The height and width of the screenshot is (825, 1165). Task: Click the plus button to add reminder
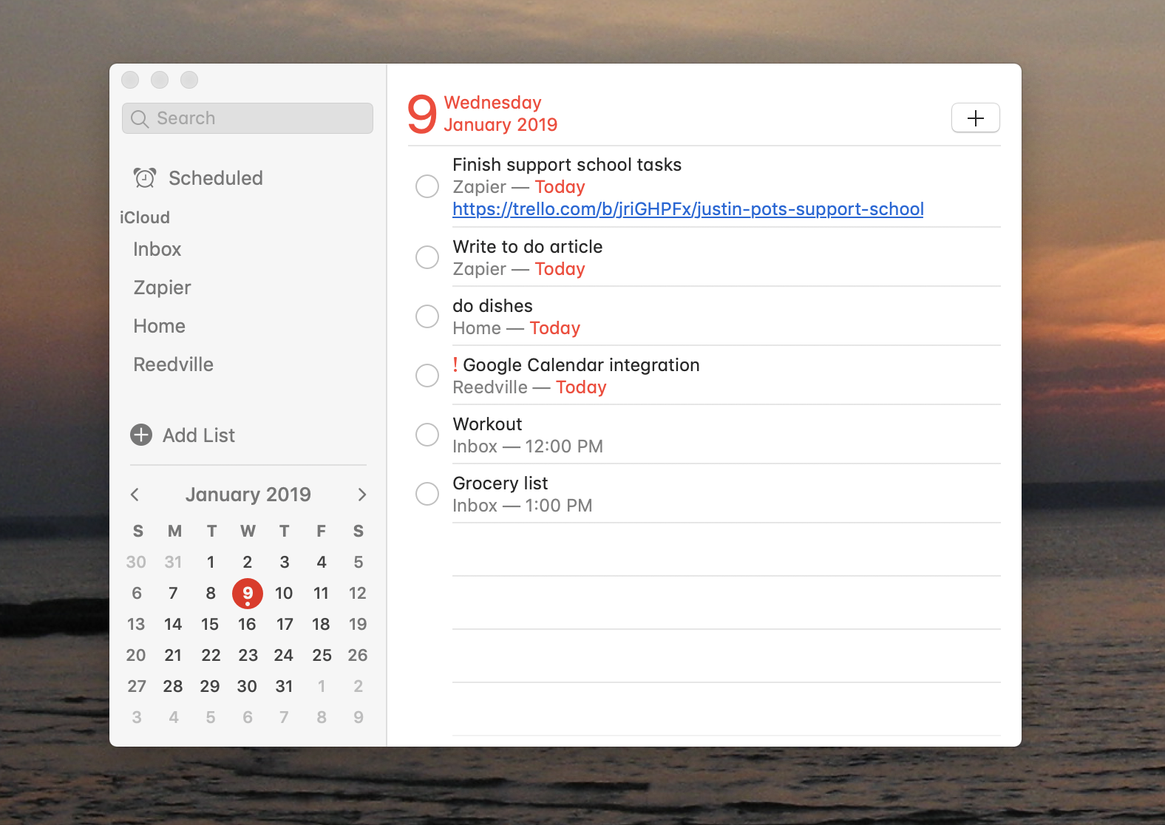pyautogui.click(x=975, y=118)
